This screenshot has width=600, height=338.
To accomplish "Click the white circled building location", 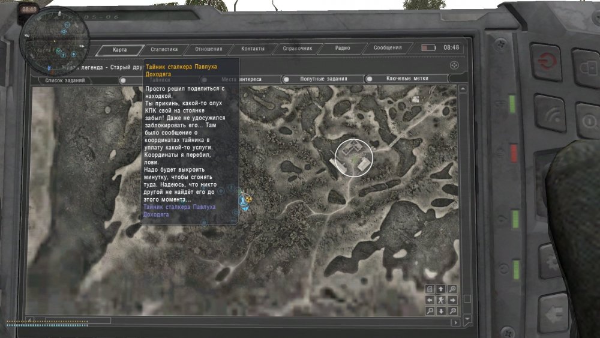I will point(353,158).
